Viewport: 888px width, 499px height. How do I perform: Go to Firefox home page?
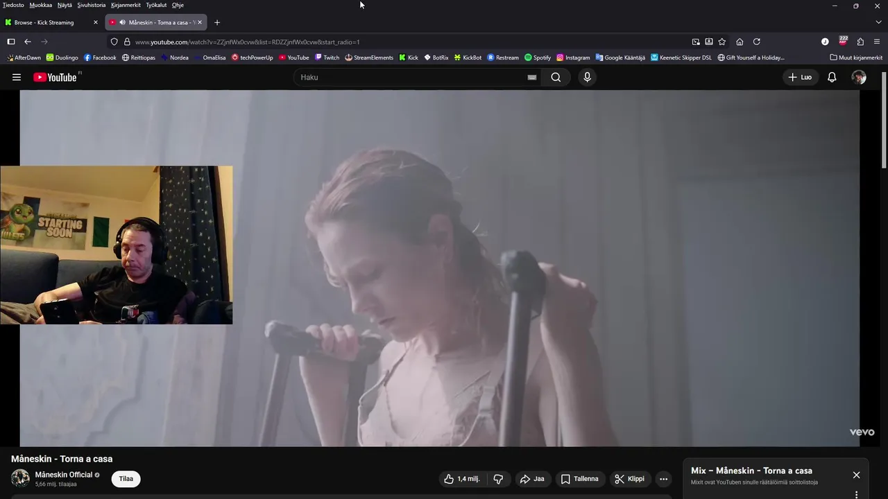coord(740,42)
